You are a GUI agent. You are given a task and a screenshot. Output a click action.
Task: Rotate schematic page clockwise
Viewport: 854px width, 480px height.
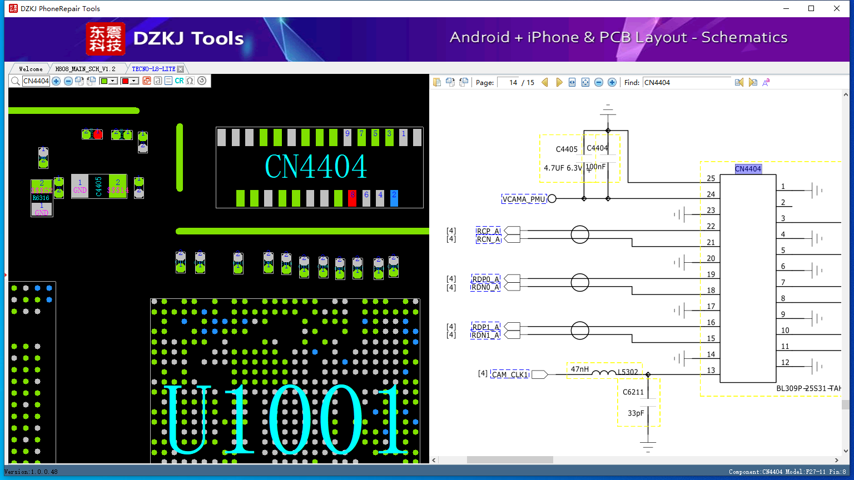pos(450,82)
